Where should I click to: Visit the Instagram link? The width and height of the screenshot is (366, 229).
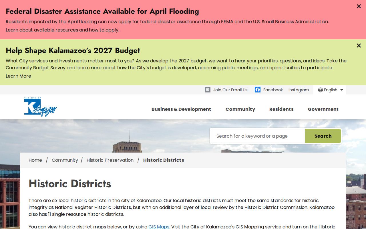click(x=299, y=90)
